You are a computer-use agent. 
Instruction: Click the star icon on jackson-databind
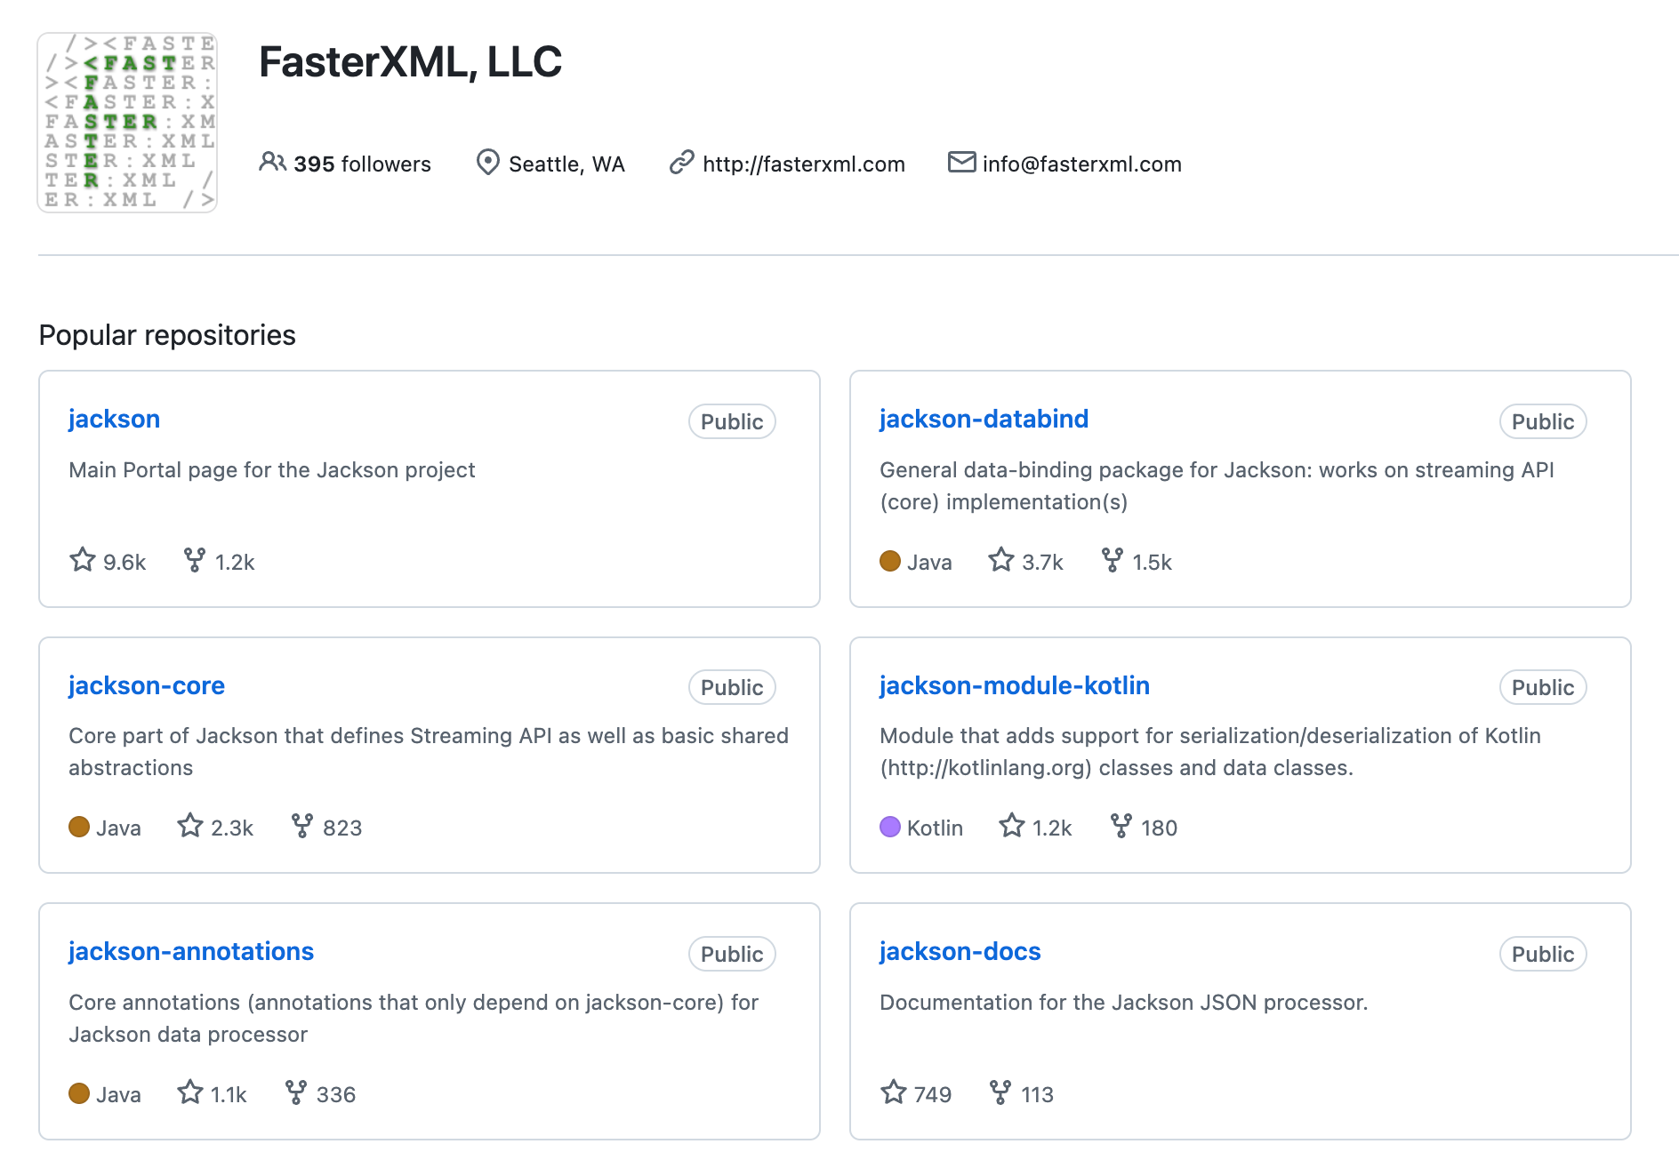pos(1001,560)
